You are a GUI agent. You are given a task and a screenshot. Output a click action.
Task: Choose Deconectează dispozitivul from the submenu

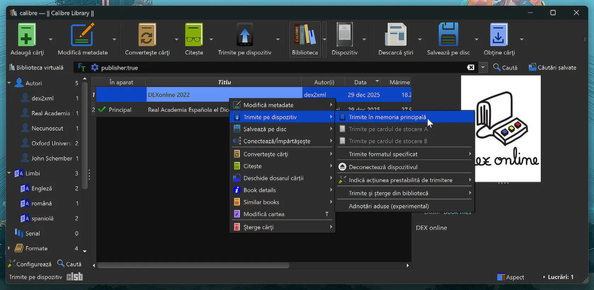383,167
